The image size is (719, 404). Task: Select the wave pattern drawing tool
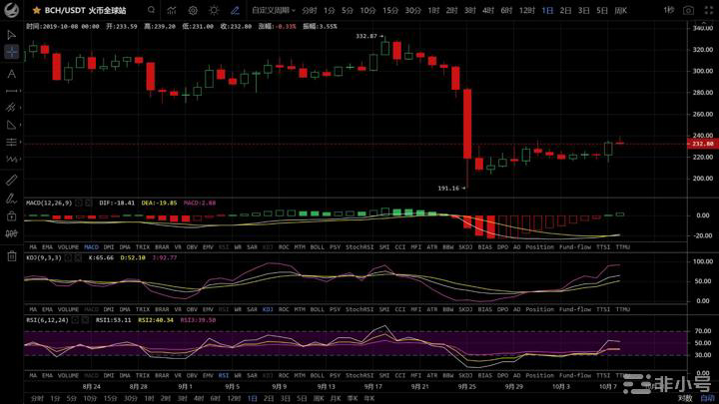[11, 159]
